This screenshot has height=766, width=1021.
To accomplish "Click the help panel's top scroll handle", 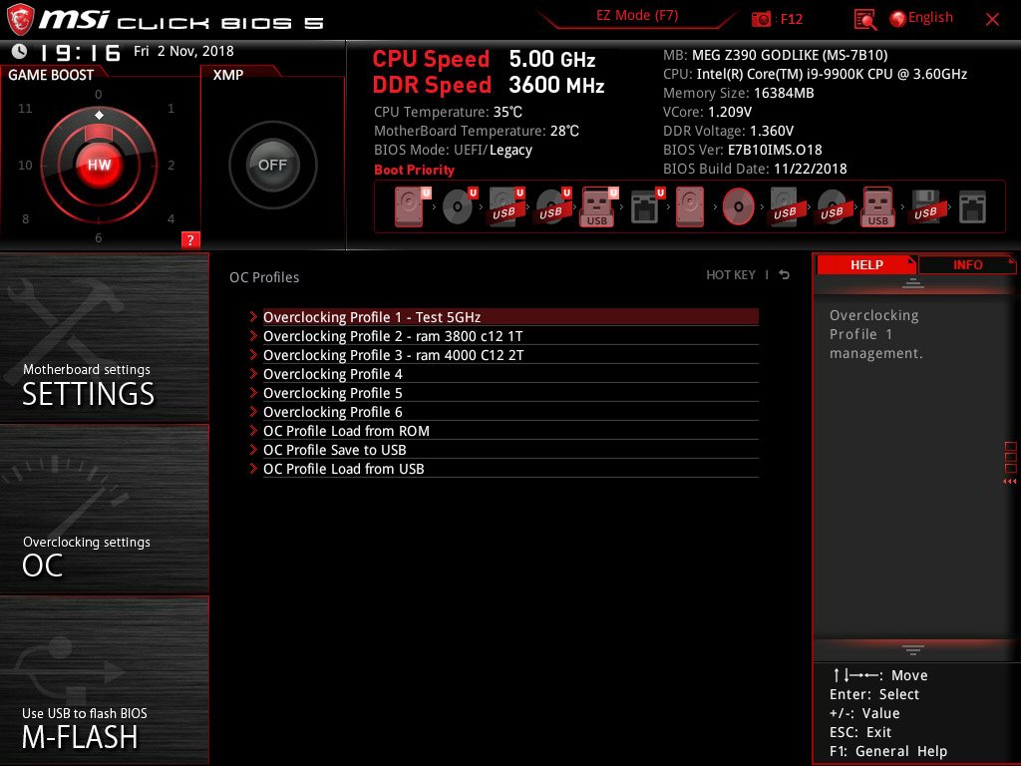I will point(913,283).
